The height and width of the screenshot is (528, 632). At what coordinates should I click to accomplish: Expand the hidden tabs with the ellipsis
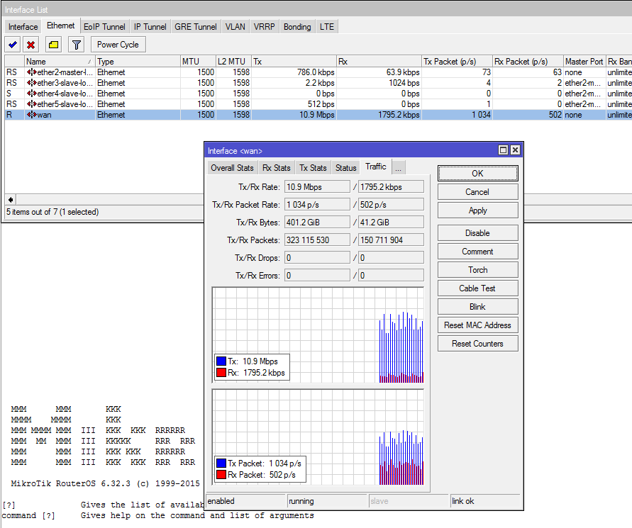(398, 168)
